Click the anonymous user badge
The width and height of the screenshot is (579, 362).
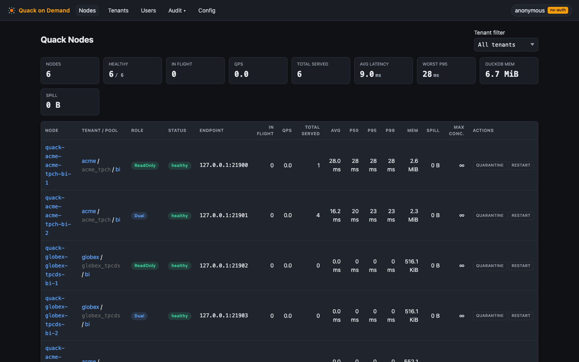pyautogui.click(x=541, y=10)
